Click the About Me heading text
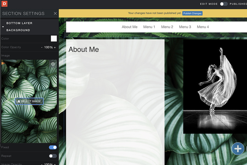The image size is (247, 165). pyautogui.click(x=84, y=49)
